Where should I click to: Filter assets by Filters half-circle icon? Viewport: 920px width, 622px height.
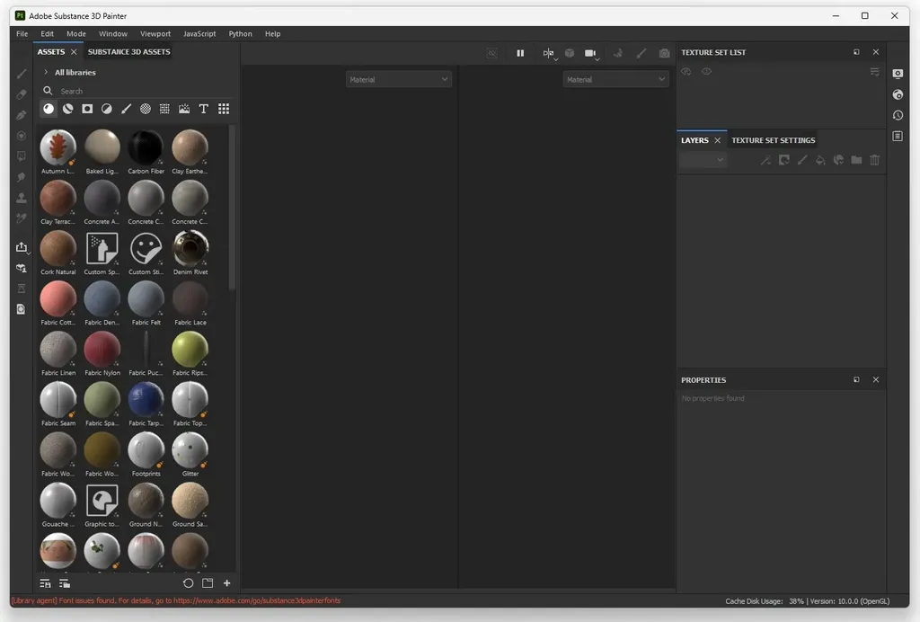pos(107,109)
